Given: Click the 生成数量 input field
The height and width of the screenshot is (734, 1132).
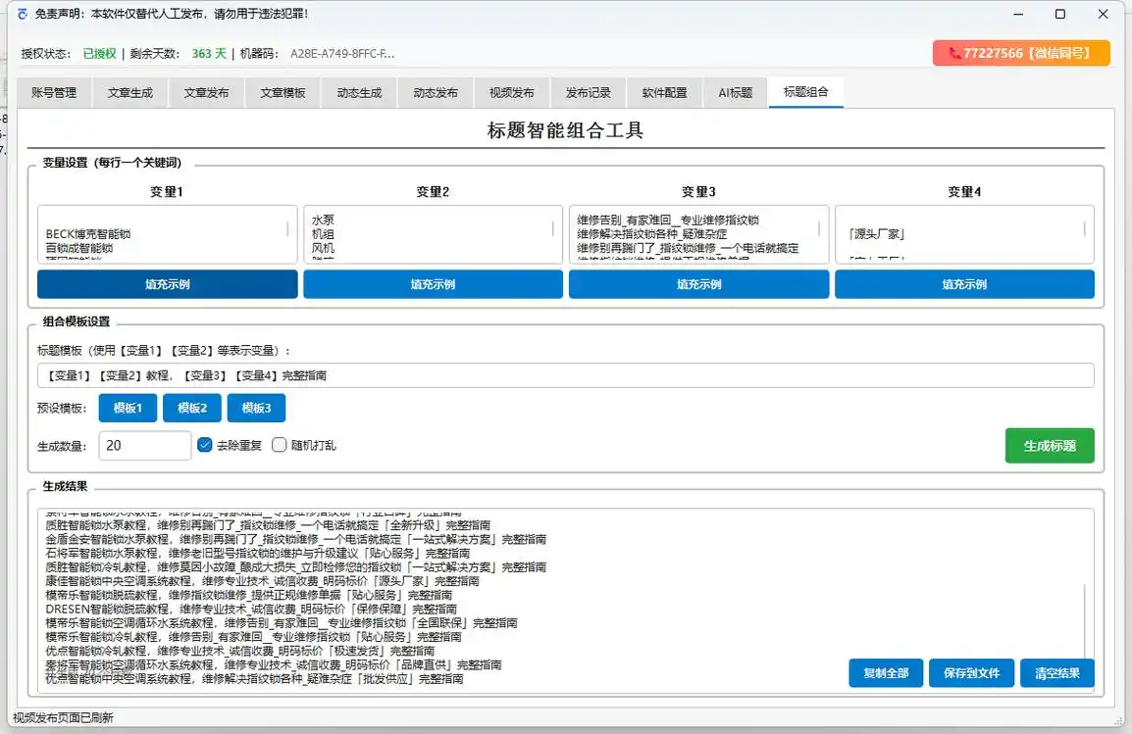Looking at the screenshot, I should (144, 445).
